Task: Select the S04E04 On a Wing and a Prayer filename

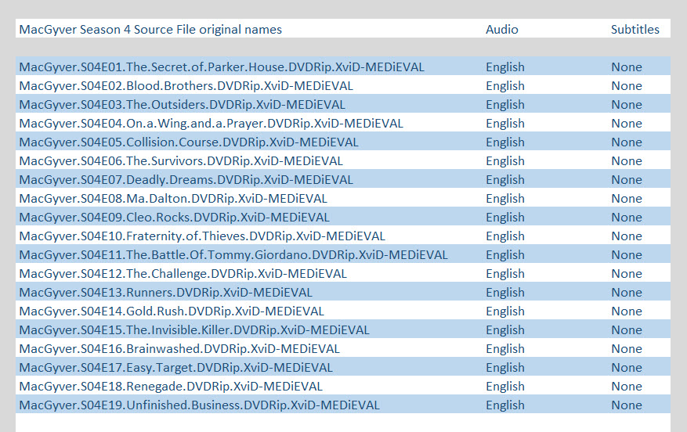Action: click(211, 124)
